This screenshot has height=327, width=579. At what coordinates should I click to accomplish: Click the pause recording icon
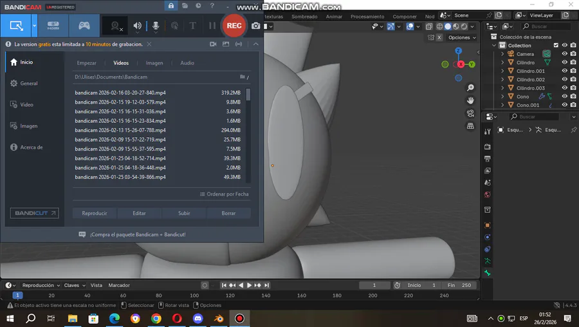(x=212, y=26)
